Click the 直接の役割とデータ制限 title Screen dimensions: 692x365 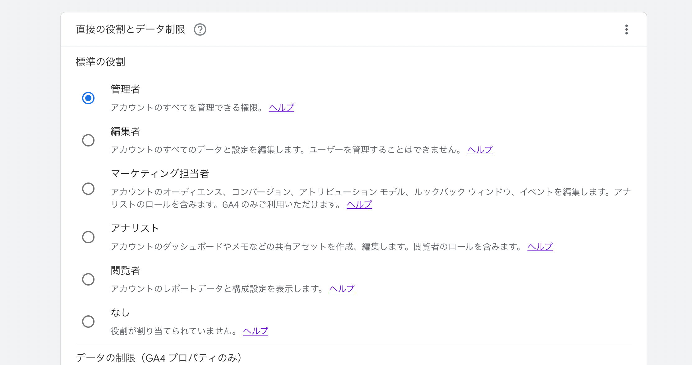pos(131,29)
